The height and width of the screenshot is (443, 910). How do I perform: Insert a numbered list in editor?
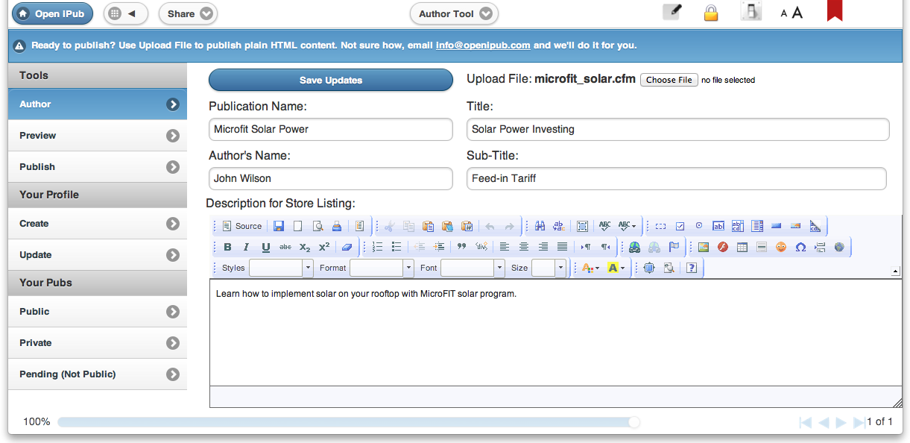point(377,247)
